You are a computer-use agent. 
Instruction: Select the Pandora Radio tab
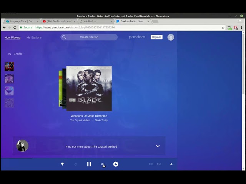(133, 21)
